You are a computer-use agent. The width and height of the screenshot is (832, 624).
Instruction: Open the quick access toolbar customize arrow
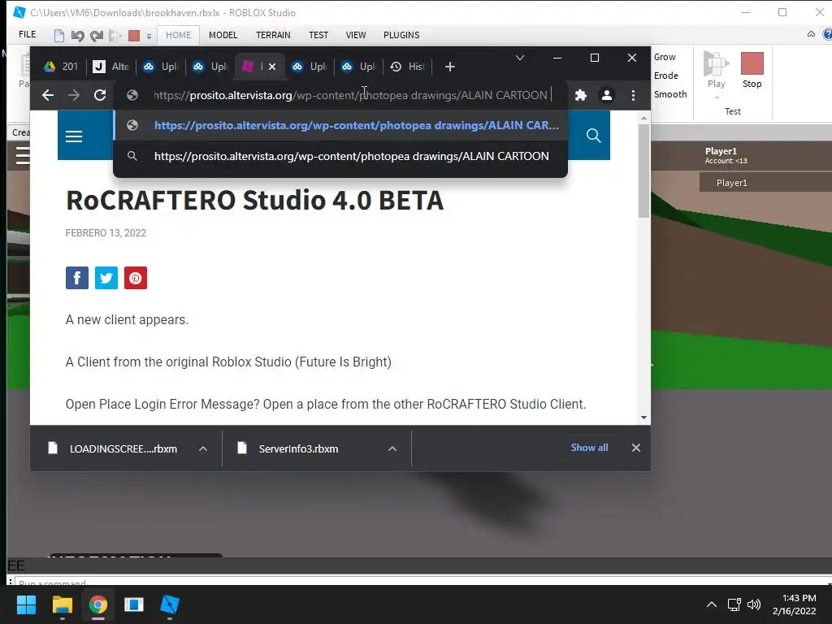(x=149, y=36)
